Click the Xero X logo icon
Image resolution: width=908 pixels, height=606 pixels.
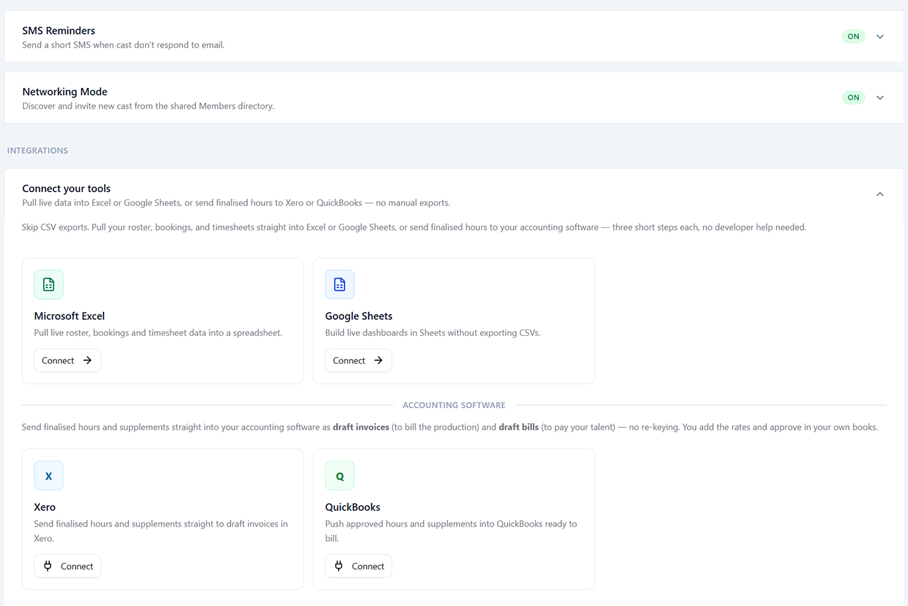(48, 476)
